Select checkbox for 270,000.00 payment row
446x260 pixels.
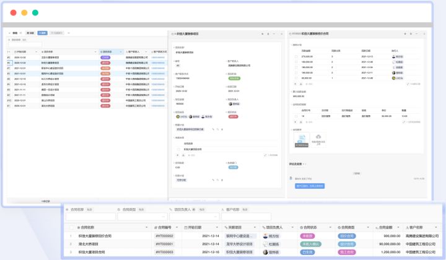click(295, 56)
